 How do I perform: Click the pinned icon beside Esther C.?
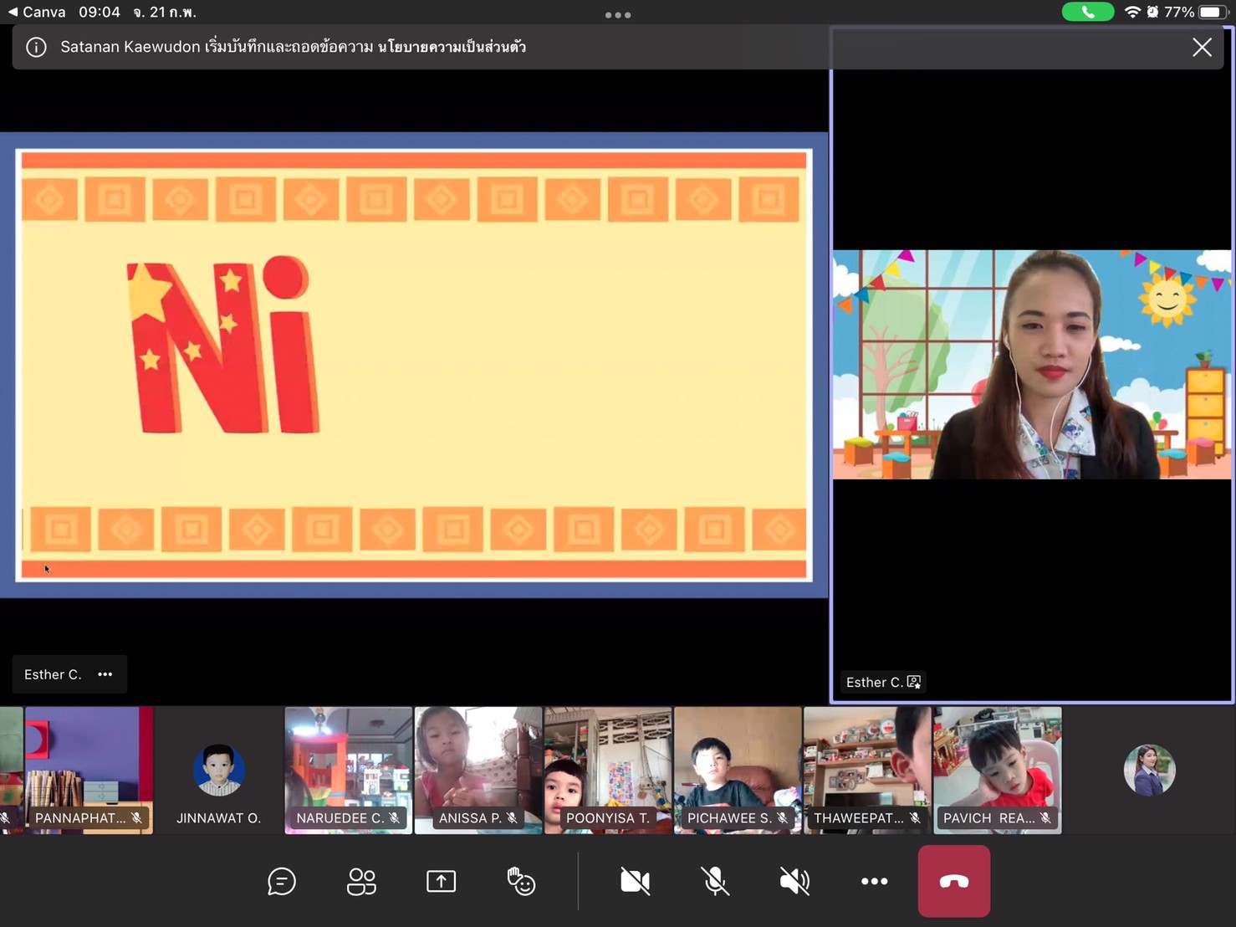click(x=914, y=682)
